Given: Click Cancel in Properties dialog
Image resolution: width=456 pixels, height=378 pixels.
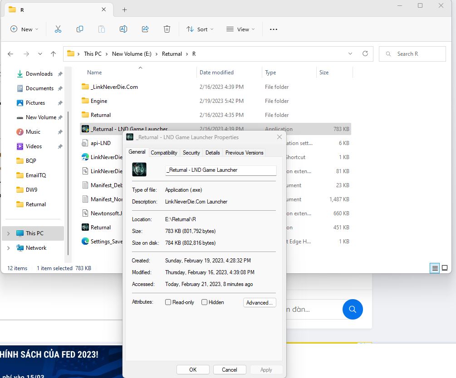Looking at the screenshot, I should [x=230, y=369].
